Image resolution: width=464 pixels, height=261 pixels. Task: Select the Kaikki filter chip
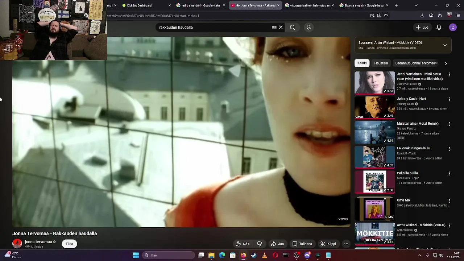pyautogui.click(x=362, y=63)
